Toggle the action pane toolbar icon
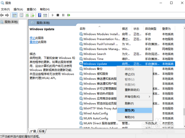185x138 pixels. click(x=45, y=15)
